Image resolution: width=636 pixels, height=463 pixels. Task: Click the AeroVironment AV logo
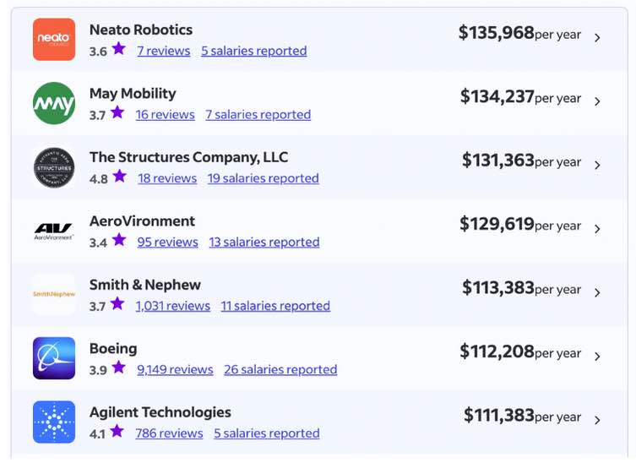[54, 231]
